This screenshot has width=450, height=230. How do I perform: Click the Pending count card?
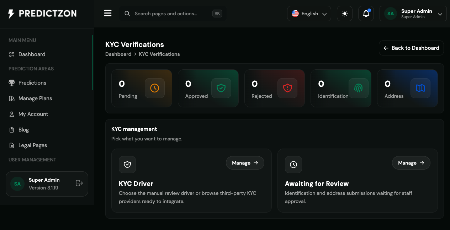pyautogui.click(x=142, y=88)
